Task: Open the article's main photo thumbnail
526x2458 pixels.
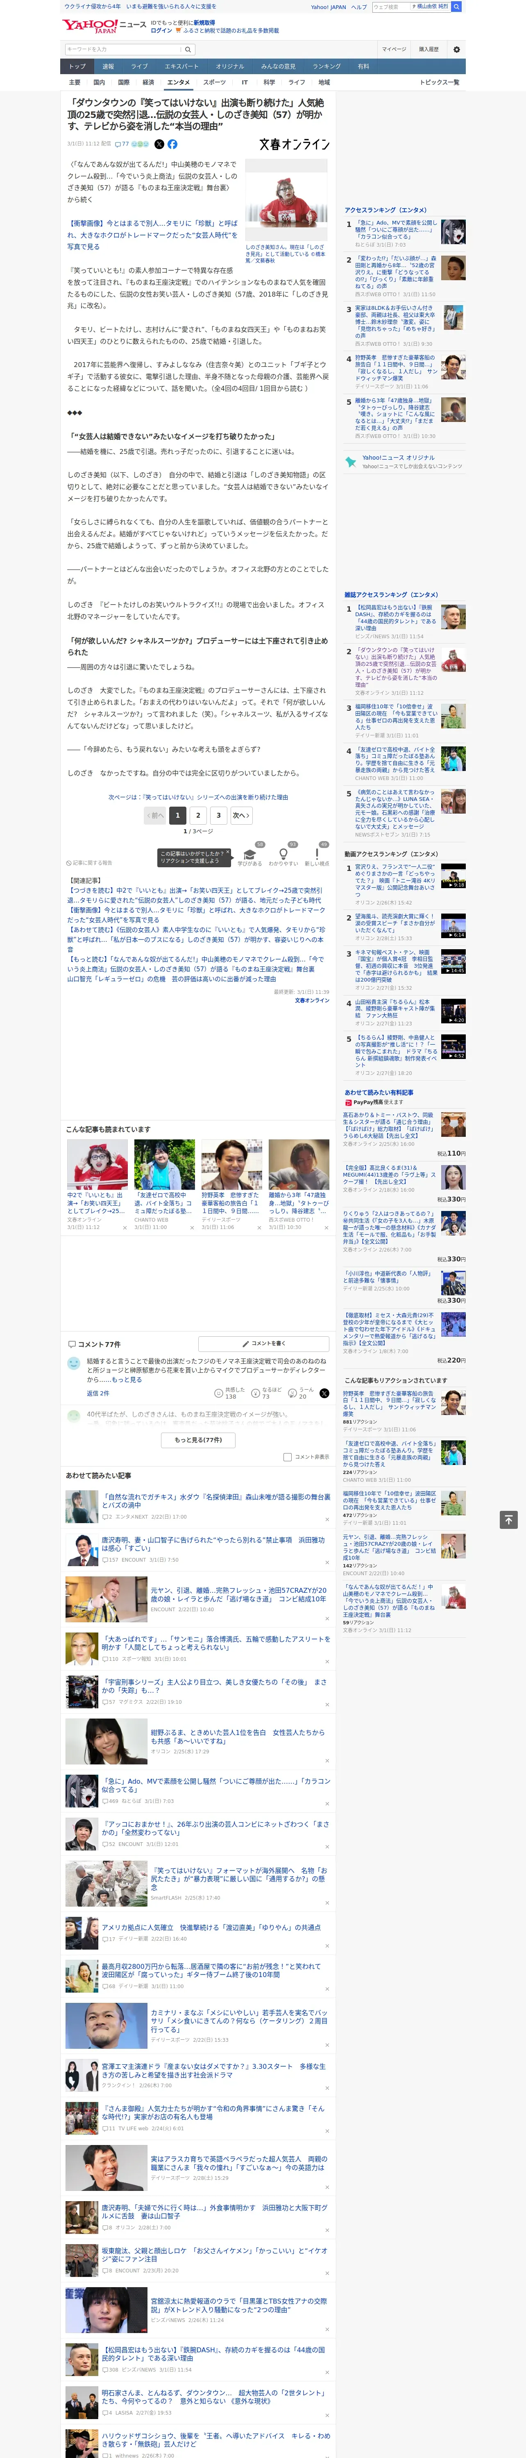Action: (x=286, y=200)
